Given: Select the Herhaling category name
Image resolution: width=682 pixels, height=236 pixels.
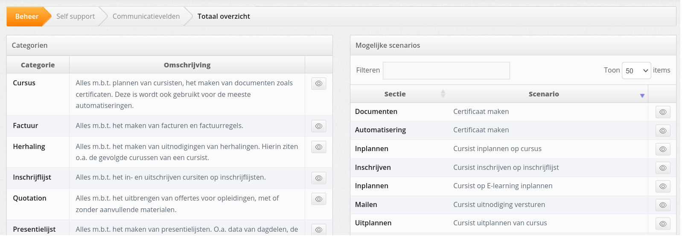Looking at the screenshot, I should [29, 146].
